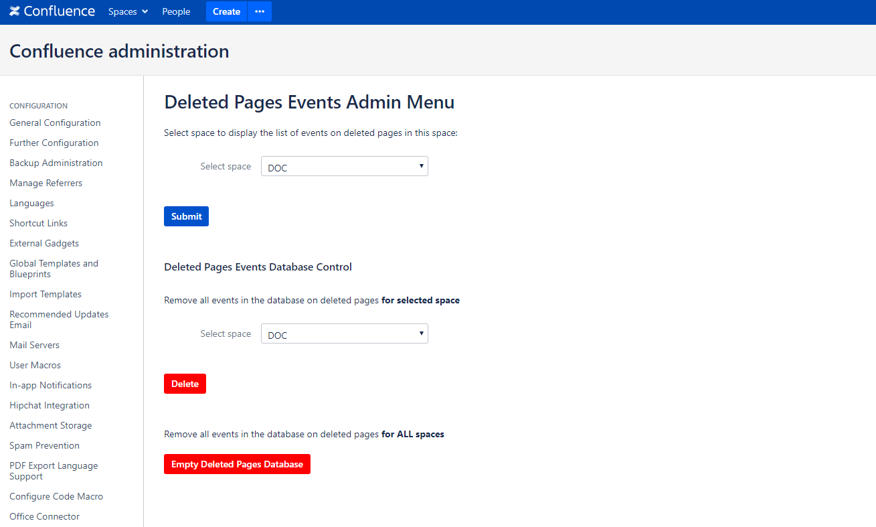Click the Select space label above the Delete button

(x=226, y=333)
